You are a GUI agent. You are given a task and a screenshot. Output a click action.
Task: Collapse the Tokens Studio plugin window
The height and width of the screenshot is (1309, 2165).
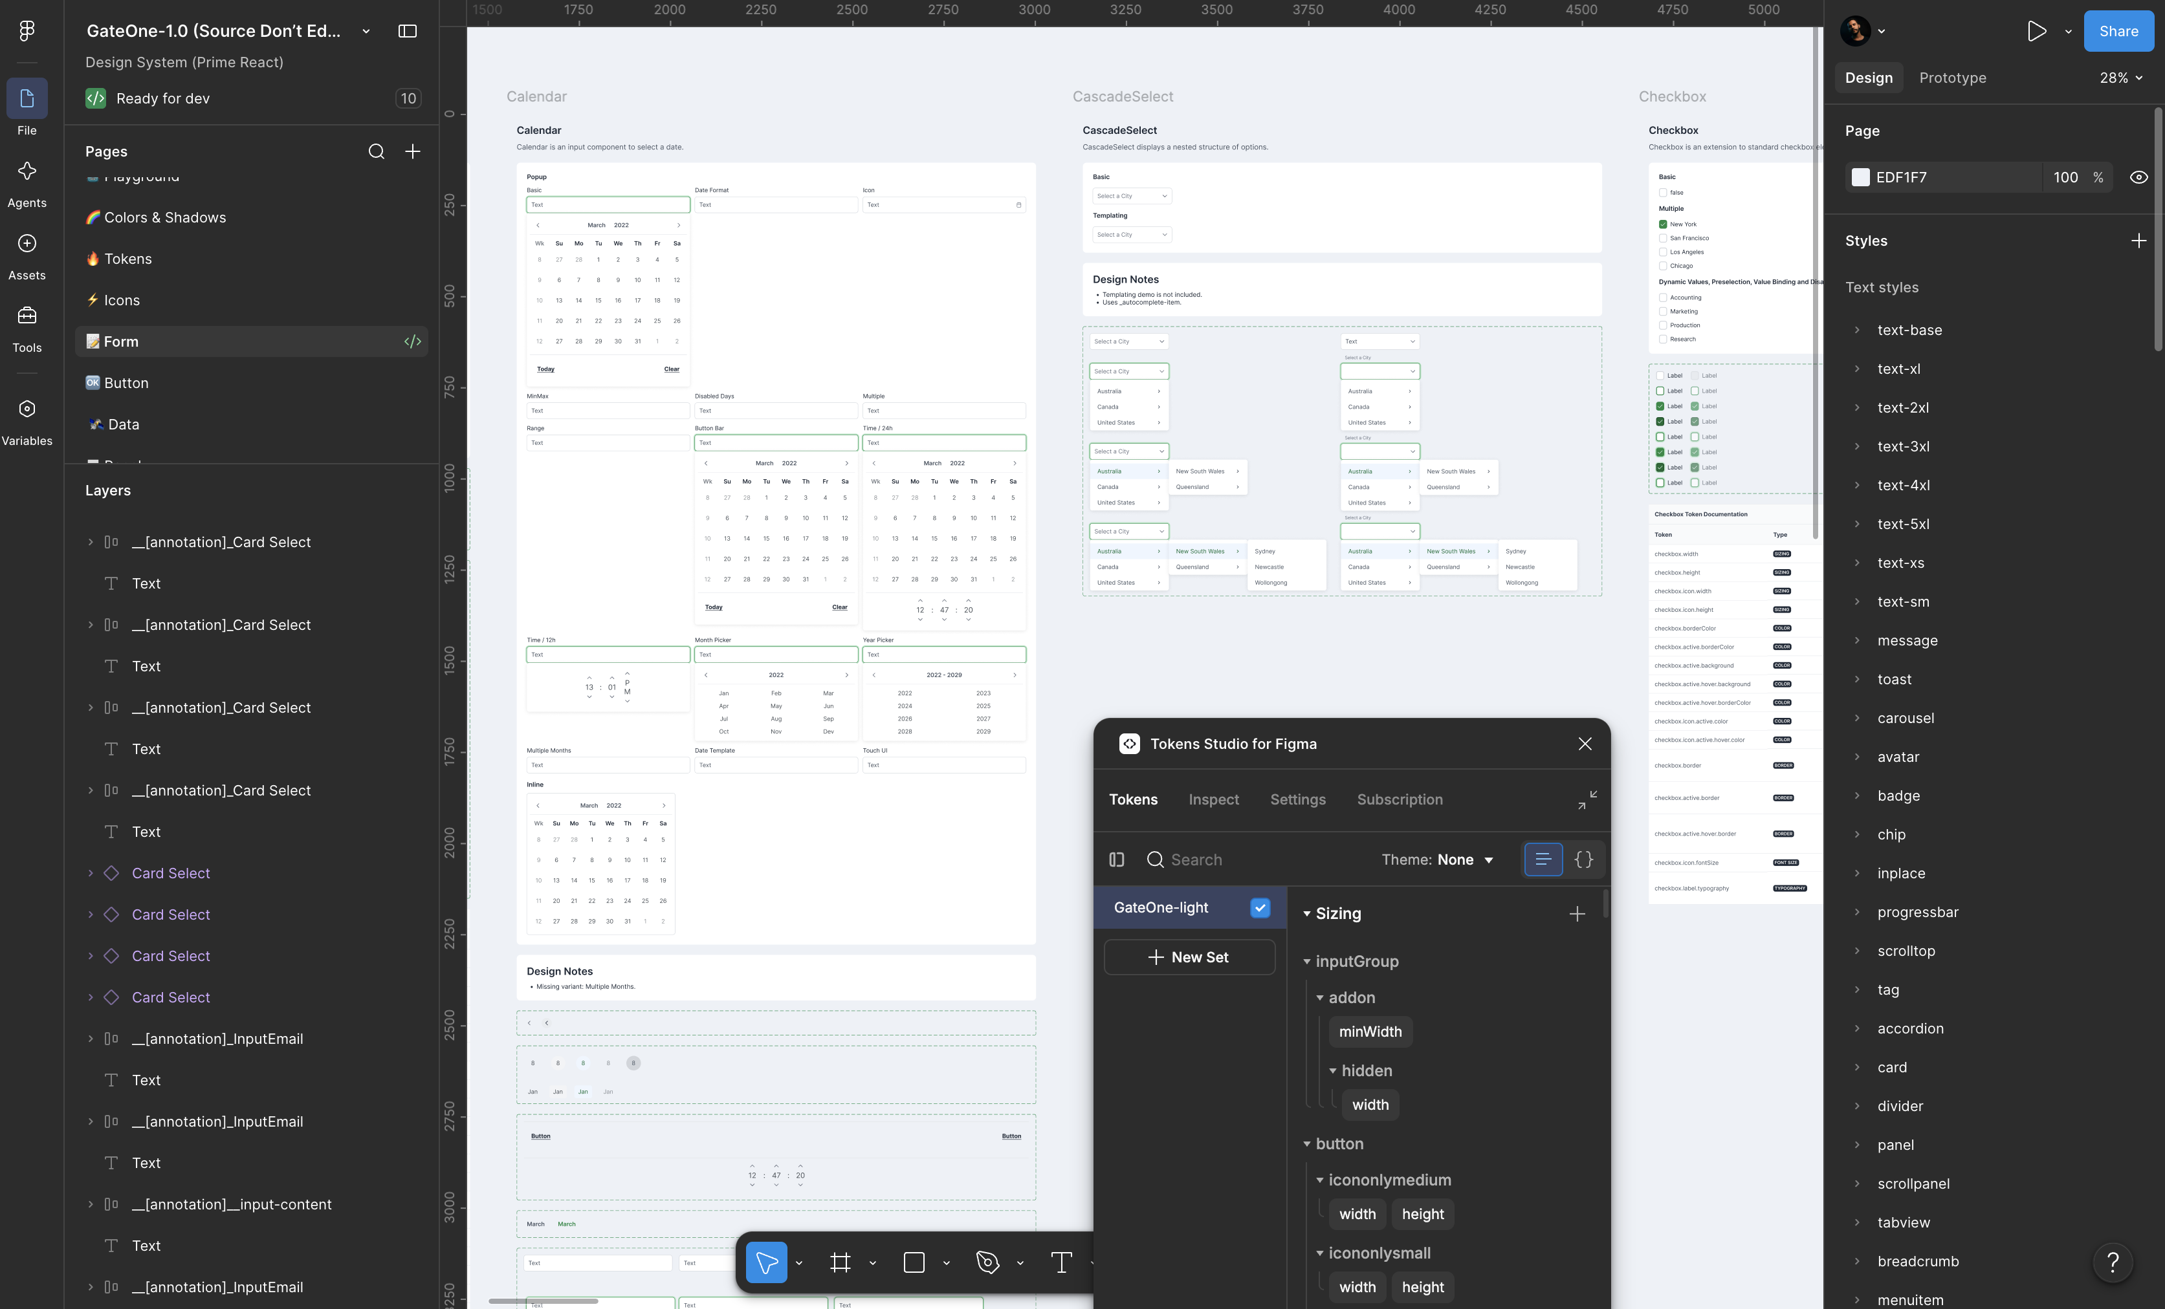(1587, 799)
